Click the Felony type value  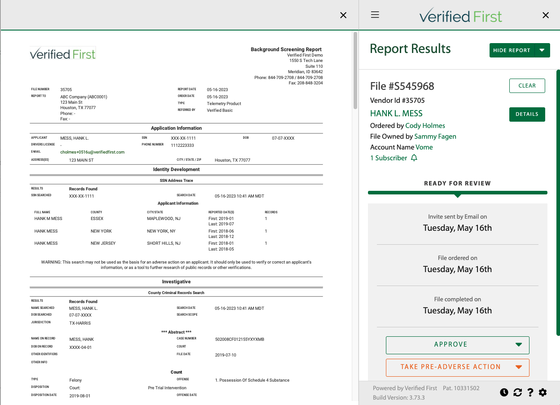tap(75, 380)
